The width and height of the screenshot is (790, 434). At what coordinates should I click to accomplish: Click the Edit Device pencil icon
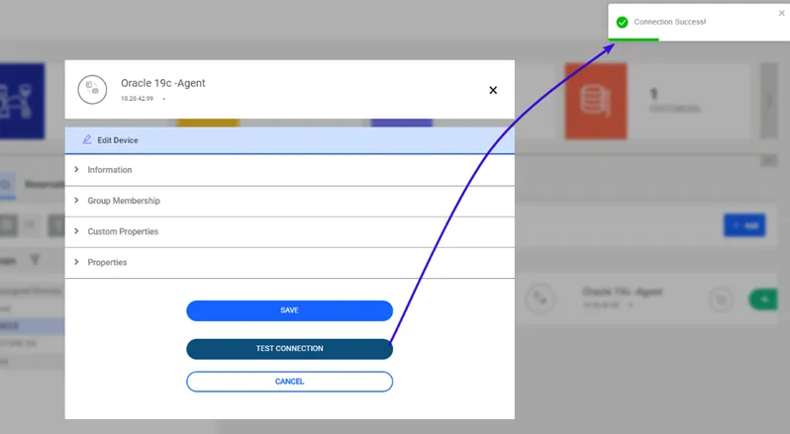click(x=87, y=139)
